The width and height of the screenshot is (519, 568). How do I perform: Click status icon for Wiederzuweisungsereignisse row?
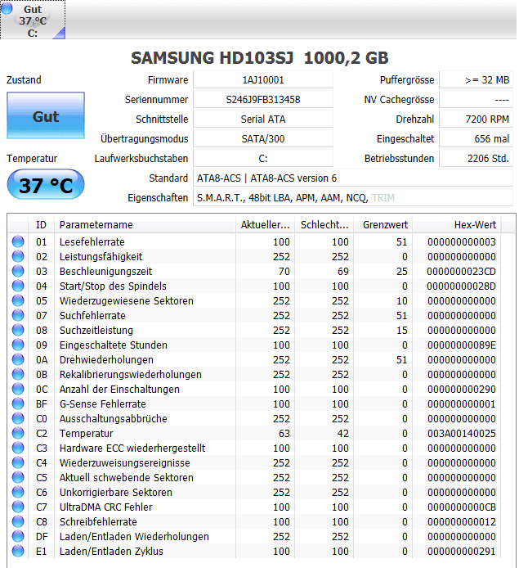pos(18,462)
